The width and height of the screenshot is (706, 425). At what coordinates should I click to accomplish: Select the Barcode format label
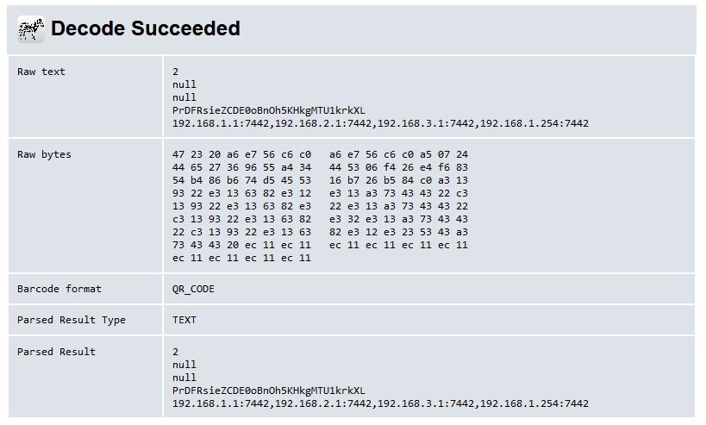pos(59,289)
